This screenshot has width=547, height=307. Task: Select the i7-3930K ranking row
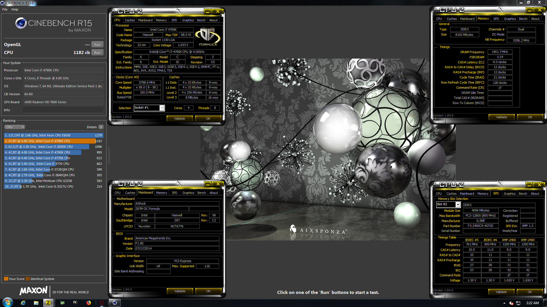coord(54,147)
